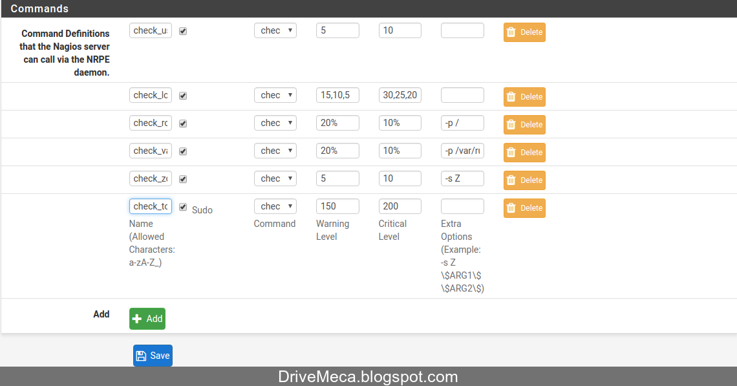Visit the DriveMeca.blogspot.com link
The width and height of the screenshot is (737, 386).
point(368,376)
